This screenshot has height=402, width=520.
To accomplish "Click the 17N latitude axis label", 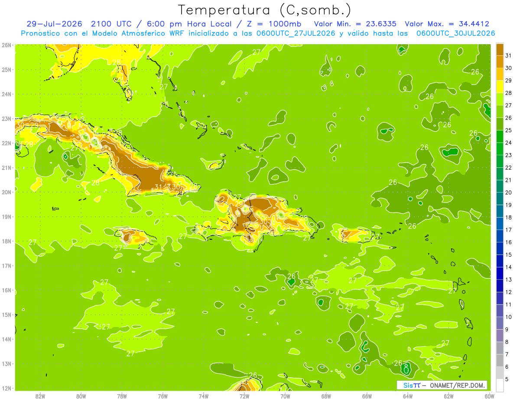I will pos(6,266).
